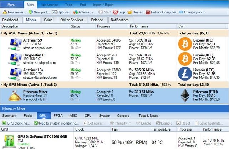This screenshot has height=149, width=229.
Task: Click the New pool globe icon
Action: click(x=31, y=12)
